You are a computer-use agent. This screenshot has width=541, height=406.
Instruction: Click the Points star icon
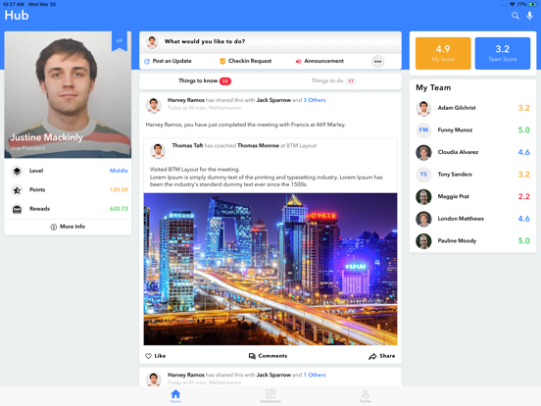[17, 190]
